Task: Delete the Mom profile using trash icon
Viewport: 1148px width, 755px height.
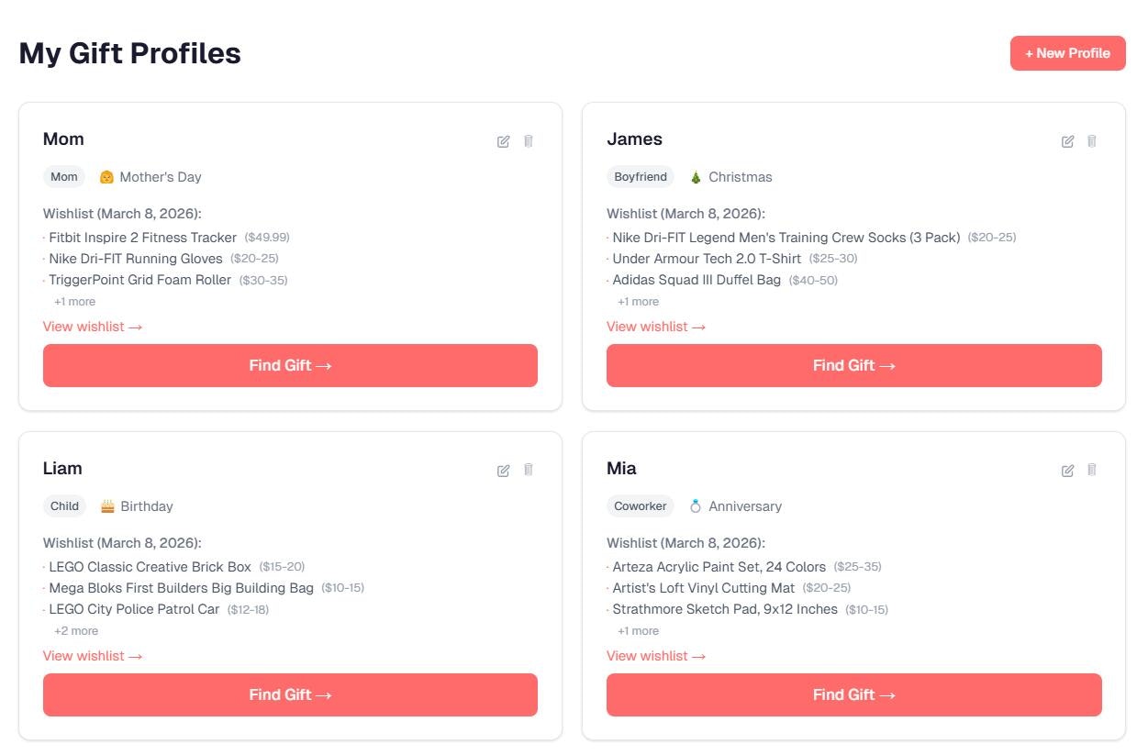Action: pyautogui.click(x=529, y=141)
